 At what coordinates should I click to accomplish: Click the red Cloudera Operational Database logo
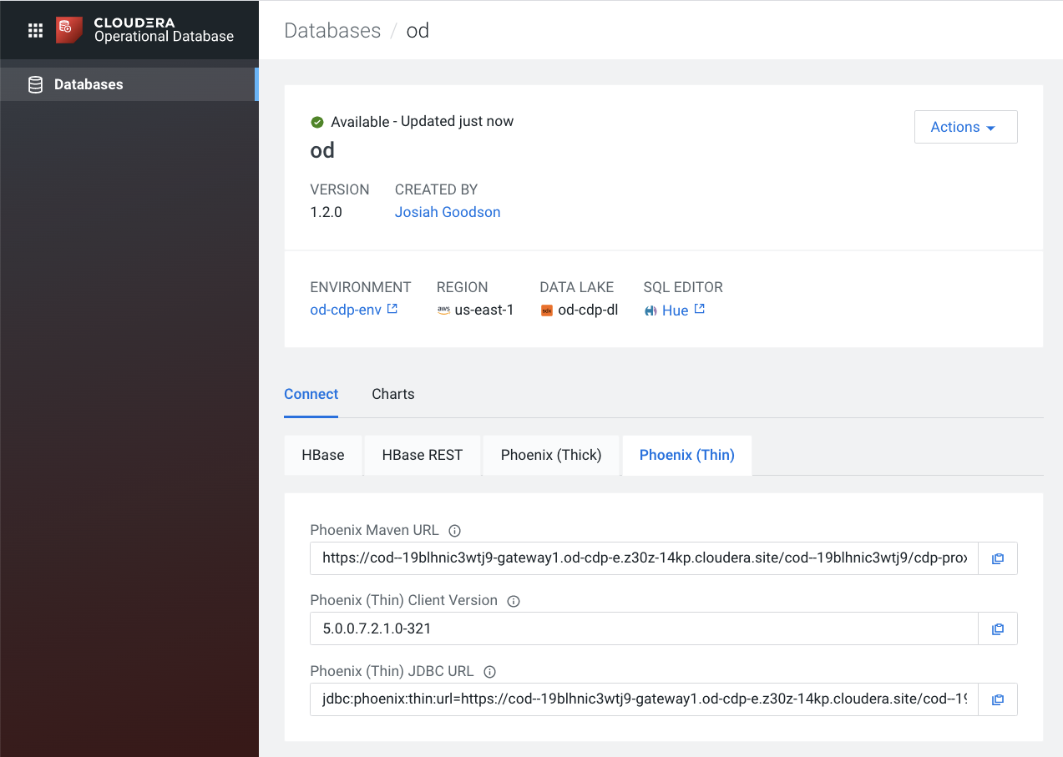coord(67,29)
